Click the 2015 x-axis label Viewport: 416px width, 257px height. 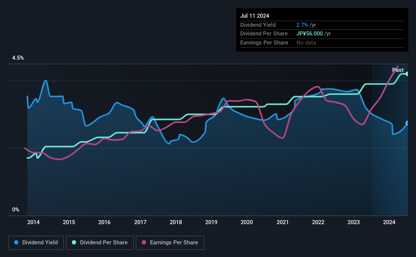pos(69,222)
